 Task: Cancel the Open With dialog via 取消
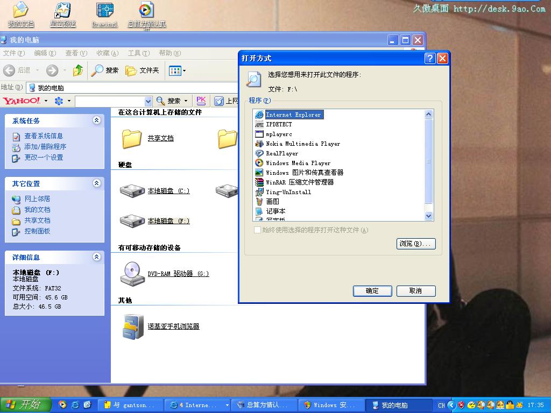pyautogui.click(x=416, y=291)
